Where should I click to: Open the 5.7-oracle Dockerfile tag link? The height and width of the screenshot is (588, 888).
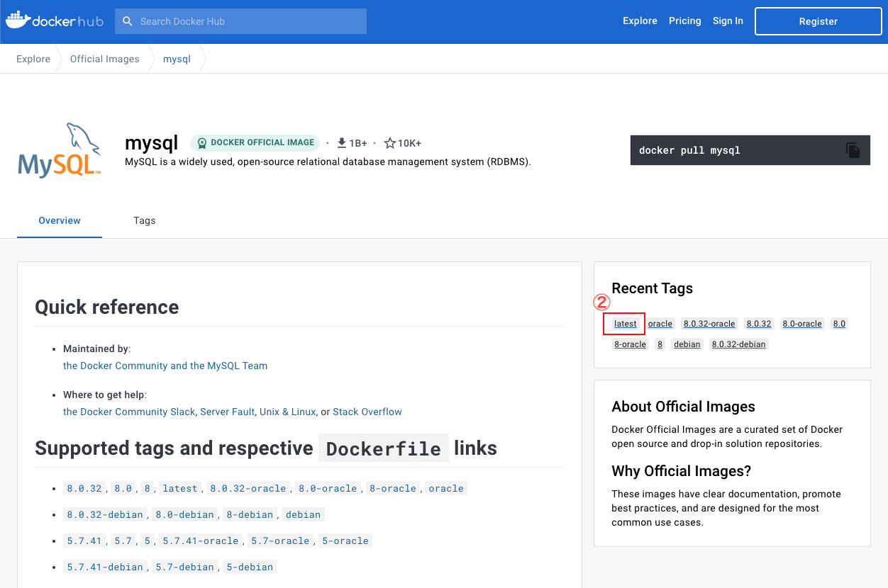click(280, 541)
